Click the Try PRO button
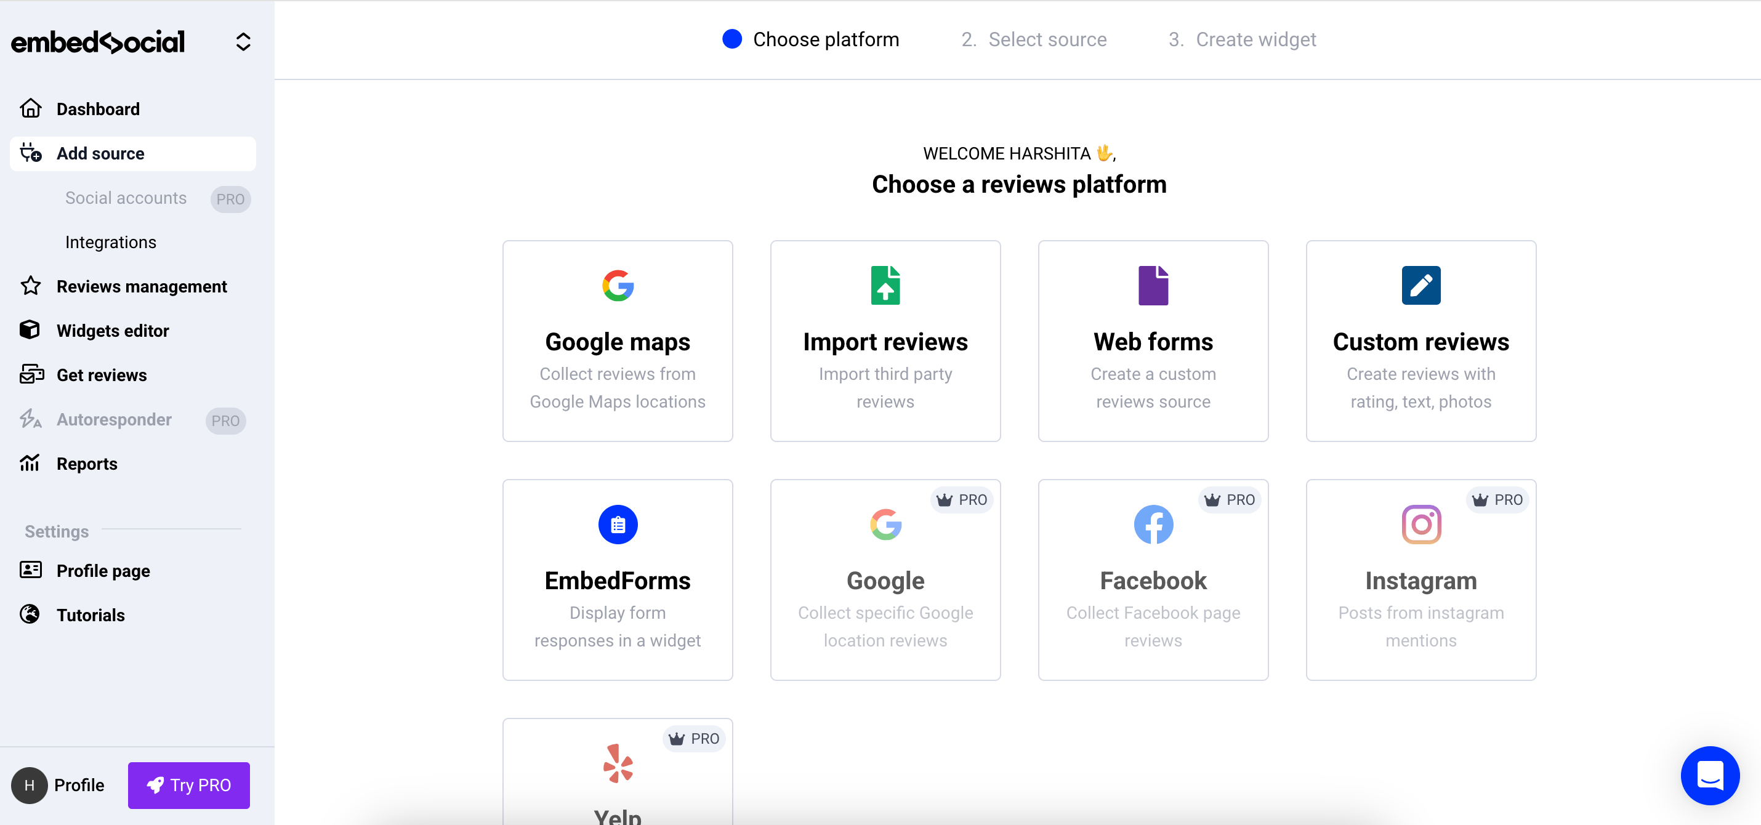The width and height of the screenshot is (1761, 825). pyautogui.click(x=188, y=786)
